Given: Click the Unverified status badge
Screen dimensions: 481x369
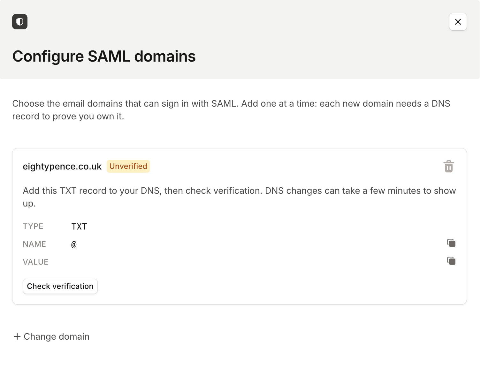Looking at the screenshot, I should tap(128, 166).
